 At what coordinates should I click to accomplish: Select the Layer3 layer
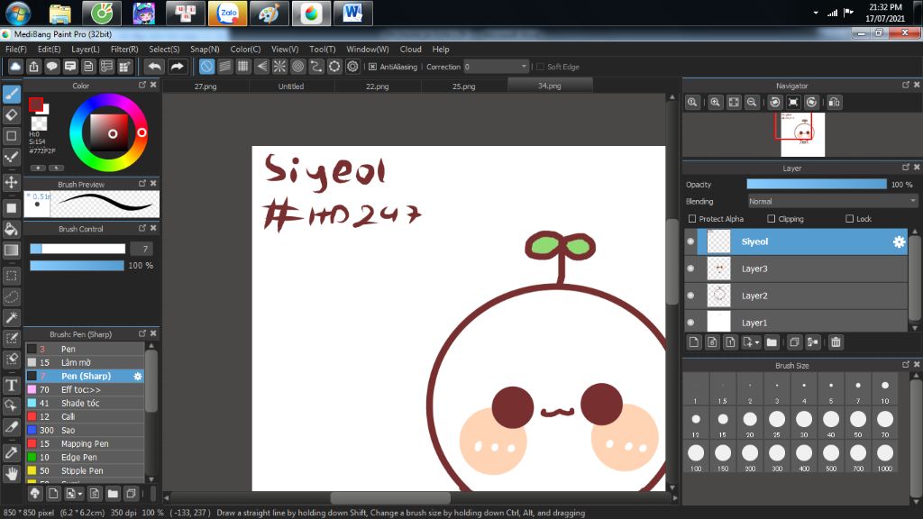click(x=801, y=269)
